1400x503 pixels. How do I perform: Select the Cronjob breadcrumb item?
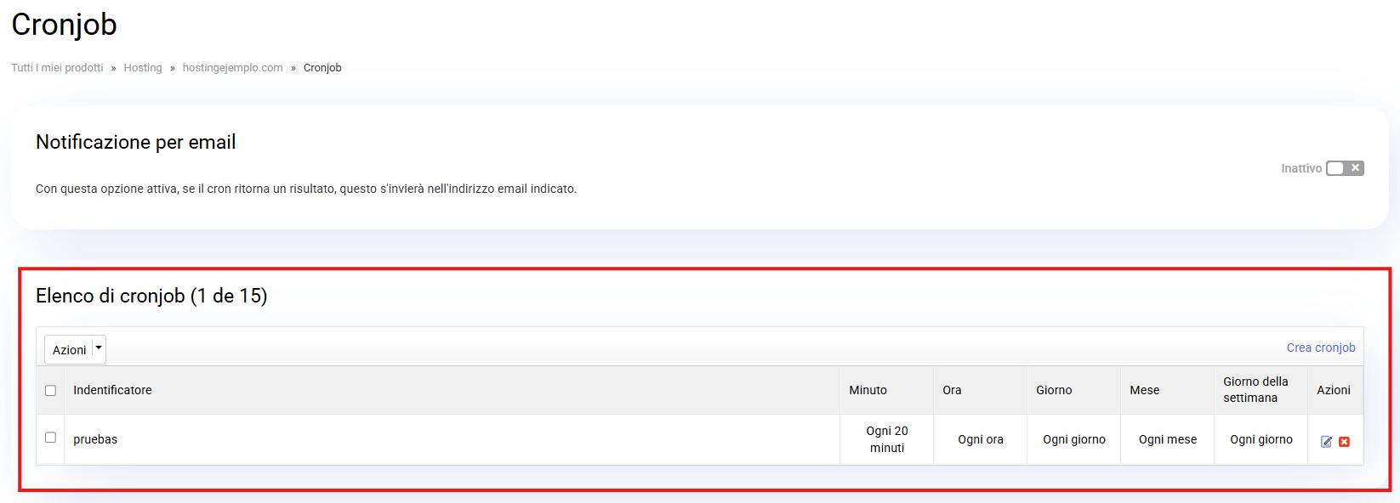(322, 68)
